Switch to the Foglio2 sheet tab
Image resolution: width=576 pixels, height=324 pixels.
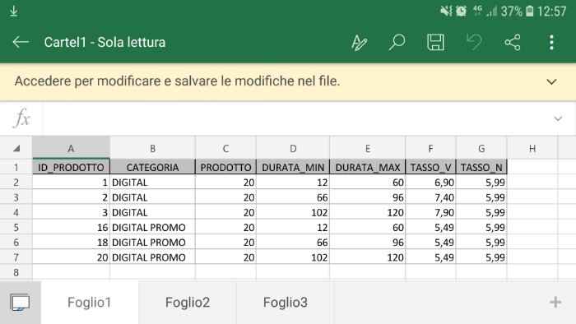click(x=188, y=303)
